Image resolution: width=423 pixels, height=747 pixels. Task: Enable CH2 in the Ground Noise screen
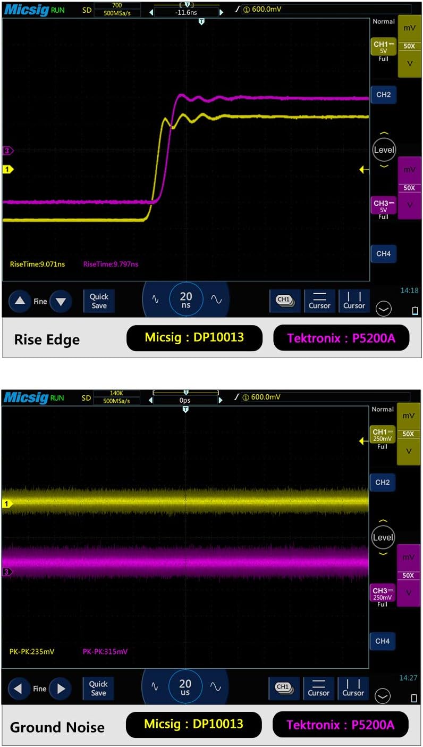click(x=383, y=483)
